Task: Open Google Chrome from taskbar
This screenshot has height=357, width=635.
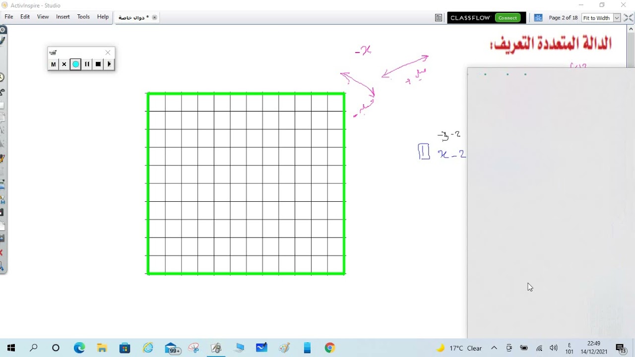Action: (x=330, y=348)
